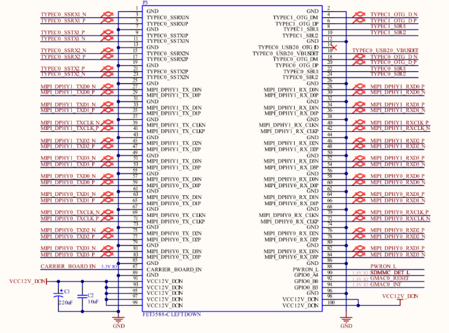Screen dimensions: 449x333
Task: Select differential pair marker on MIPI_DPHY0_TXD3_N
Action: point(107,248)
